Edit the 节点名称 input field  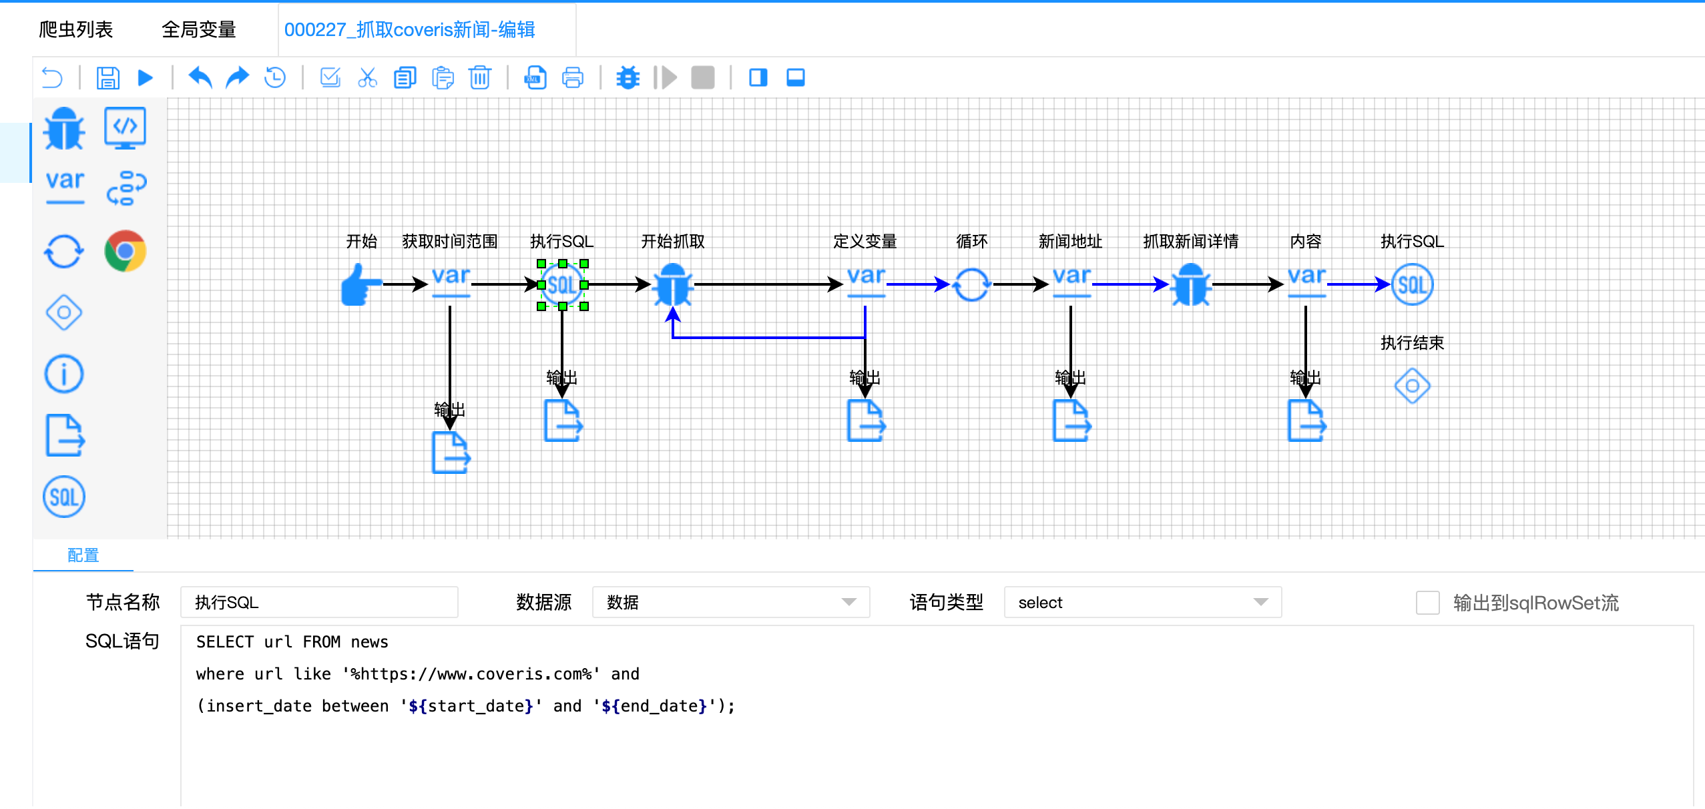(319, 601)
